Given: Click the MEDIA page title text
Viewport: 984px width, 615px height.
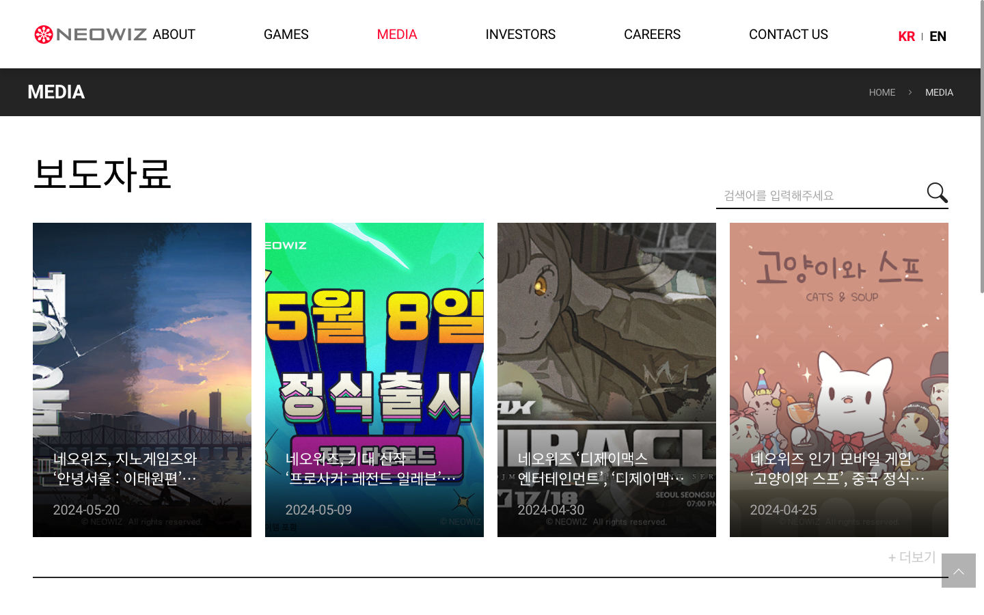Looking at the screenshot, I should click(x=56, y=92).
